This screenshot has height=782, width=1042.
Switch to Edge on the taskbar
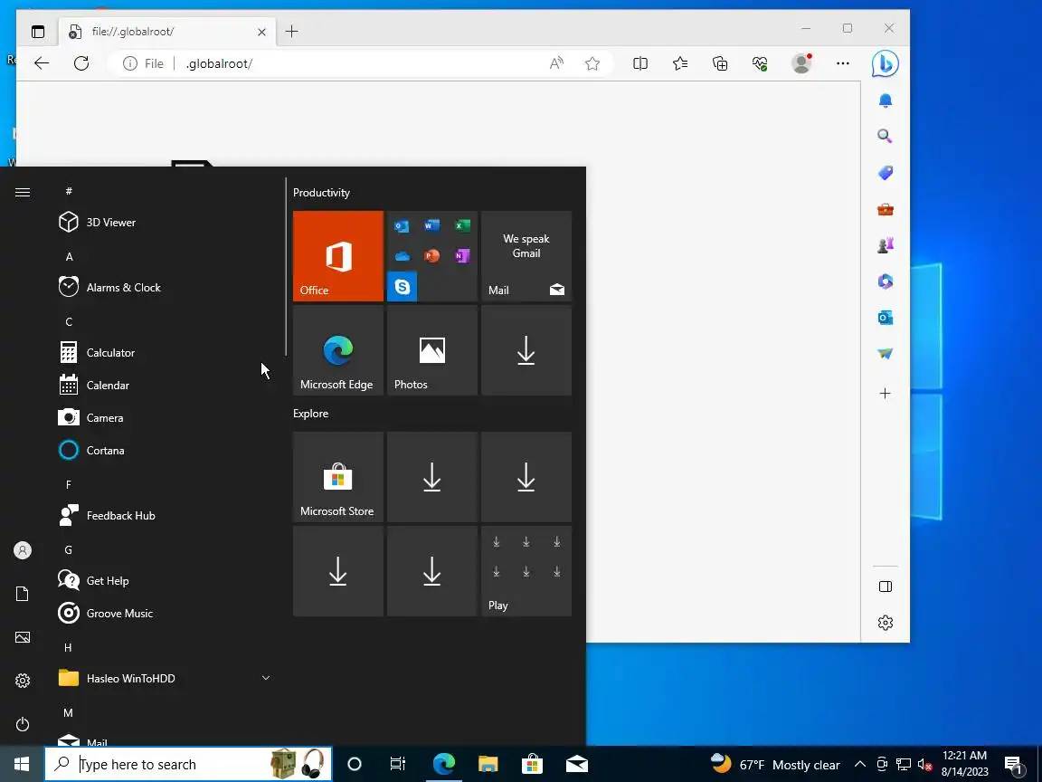coord(443,764)
